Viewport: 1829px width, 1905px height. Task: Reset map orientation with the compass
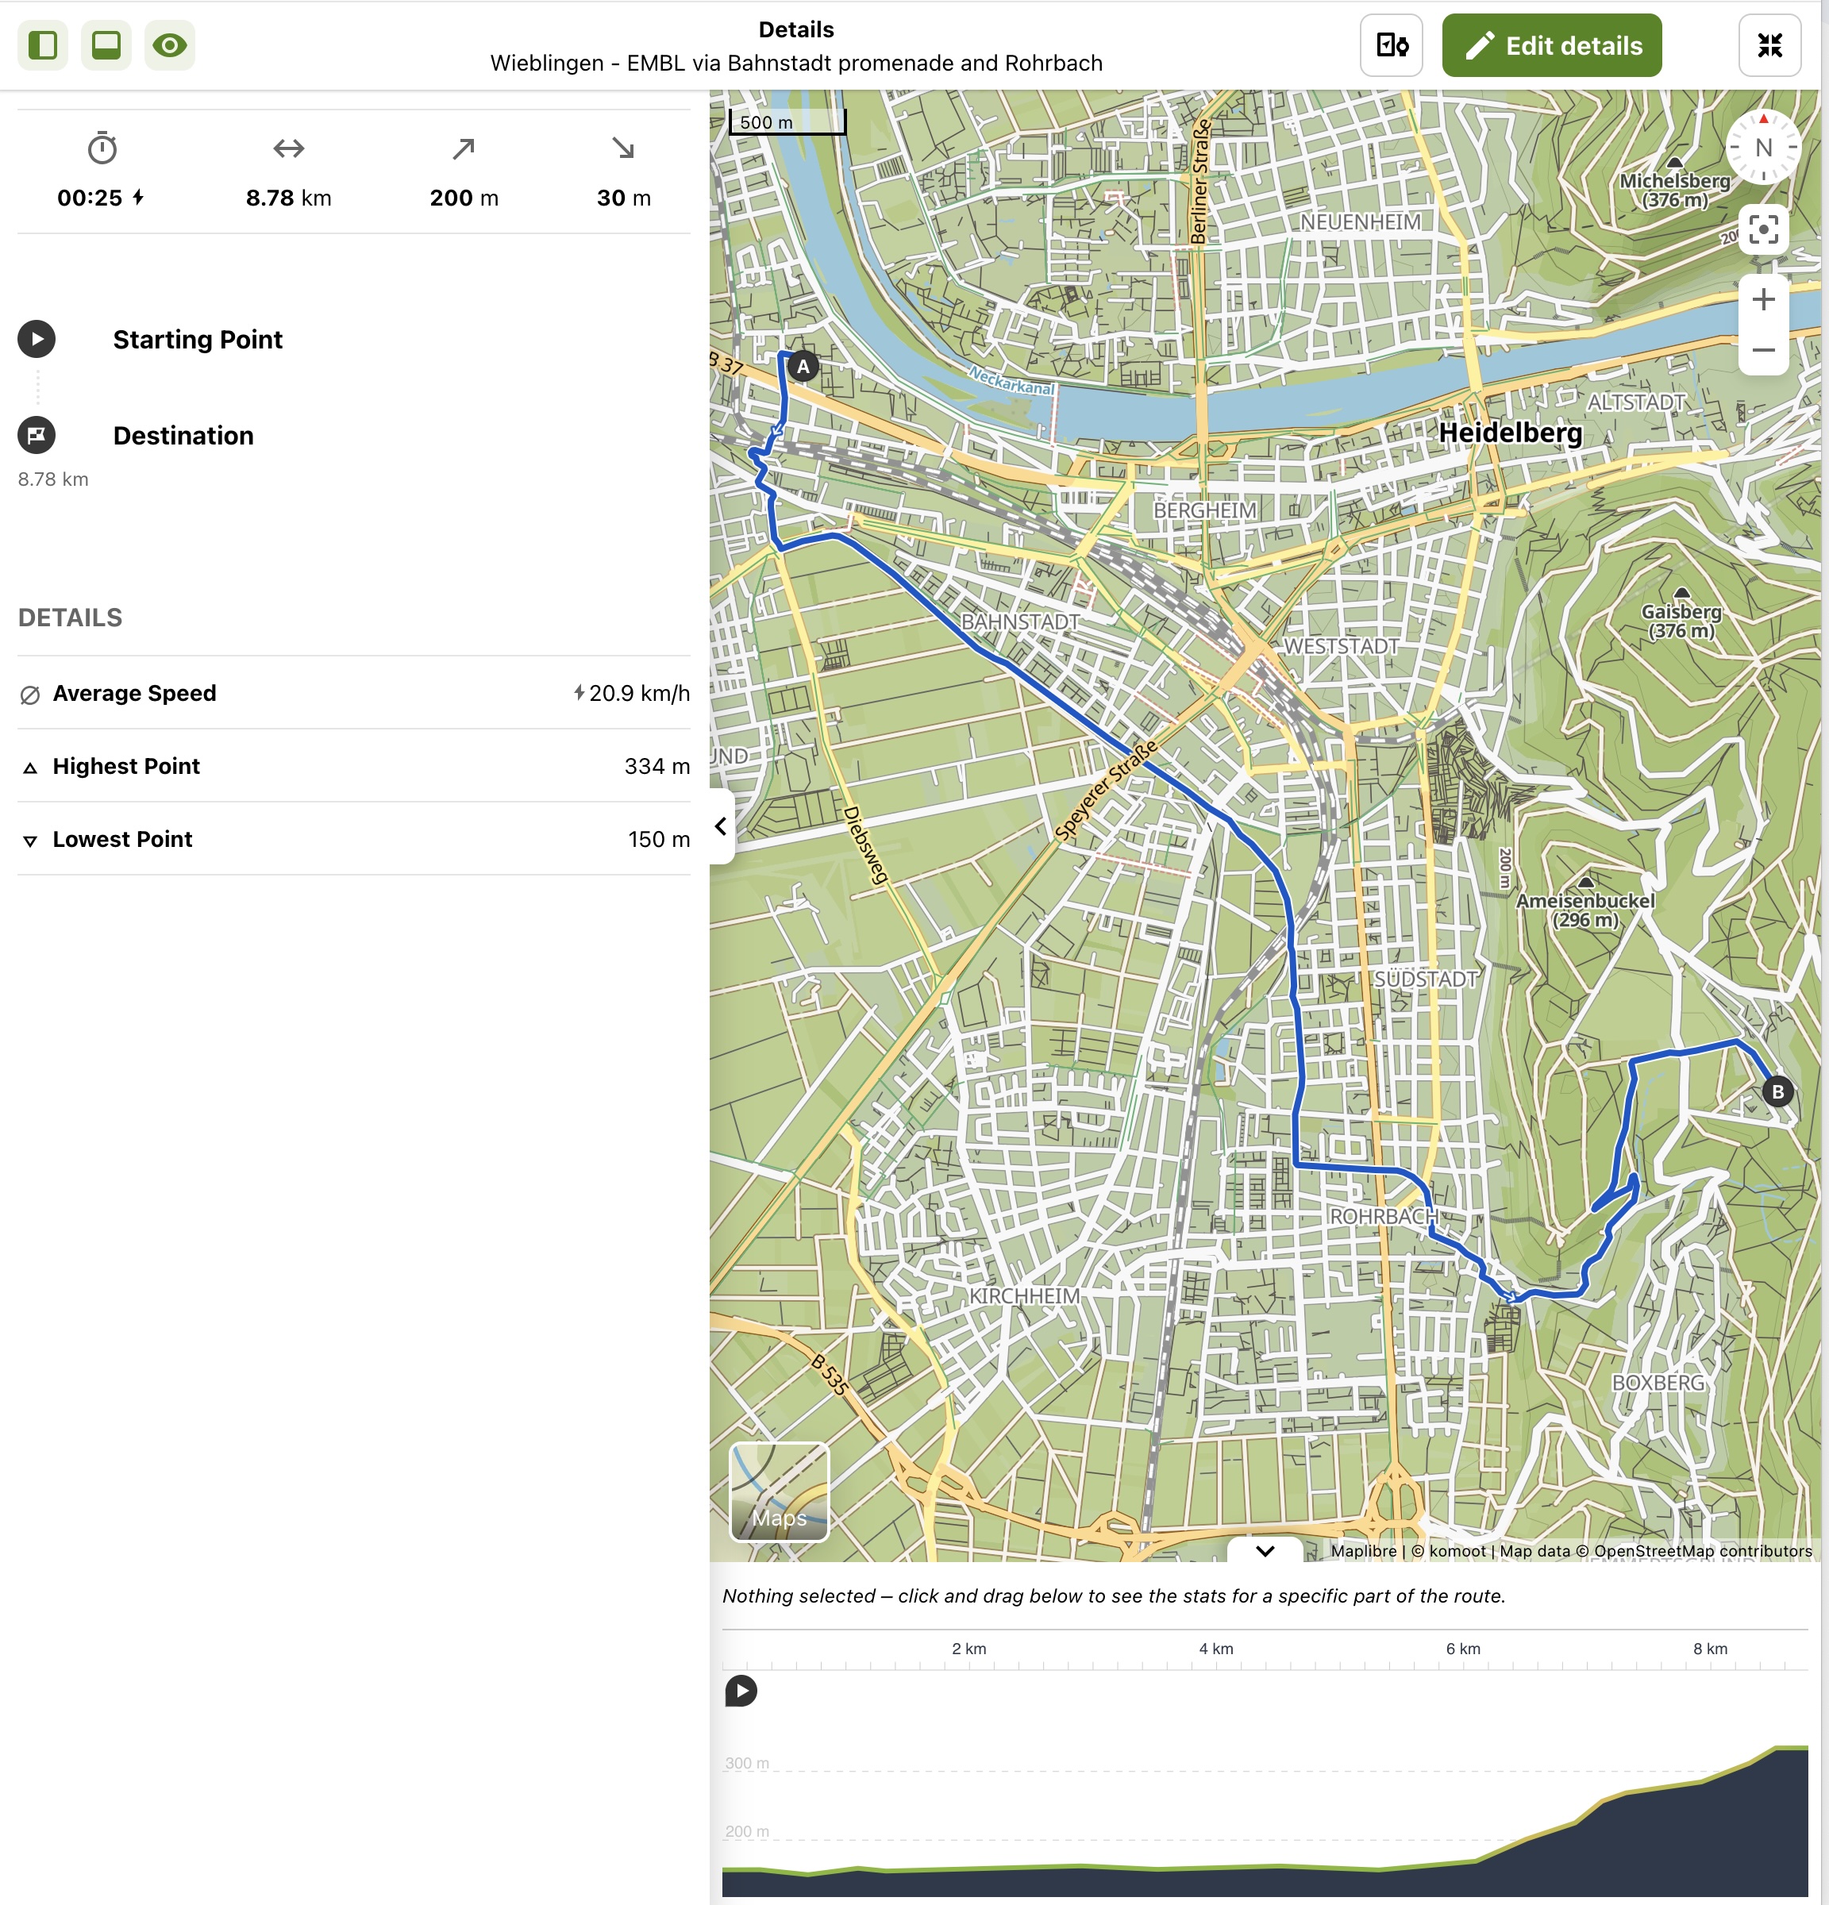pyautogui.click(x=1763, y=148)
